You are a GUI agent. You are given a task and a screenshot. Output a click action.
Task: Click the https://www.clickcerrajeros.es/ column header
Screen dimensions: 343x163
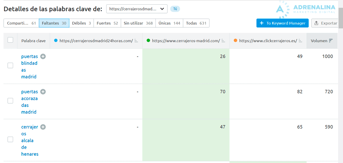tap(268, 41)
